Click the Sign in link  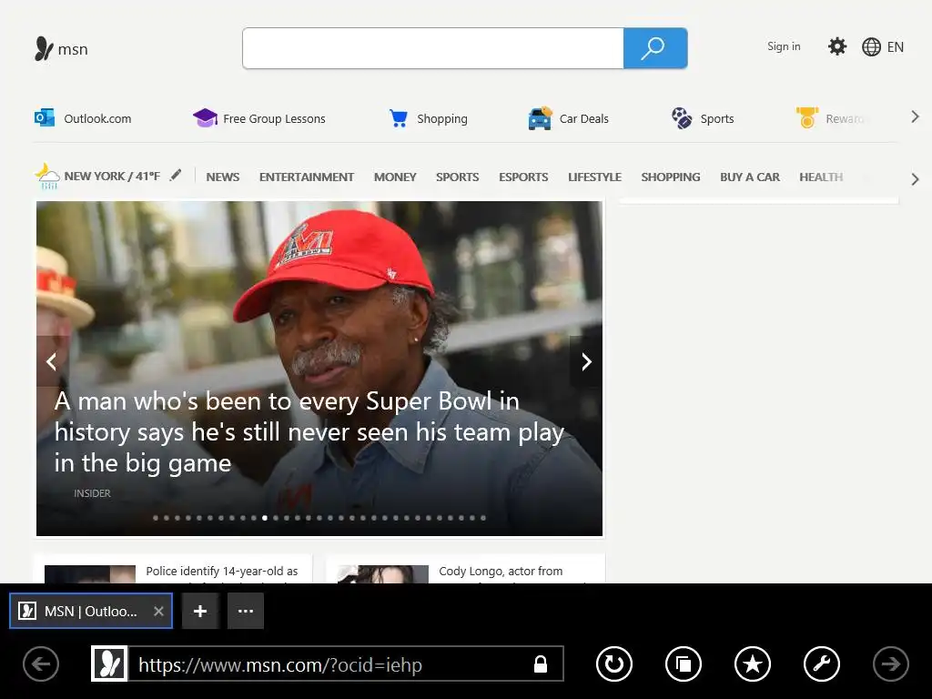point(784,46)
